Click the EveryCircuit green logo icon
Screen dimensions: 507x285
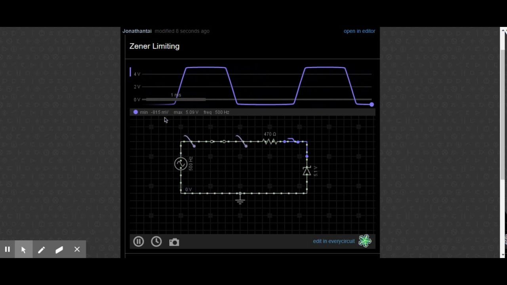365,241
